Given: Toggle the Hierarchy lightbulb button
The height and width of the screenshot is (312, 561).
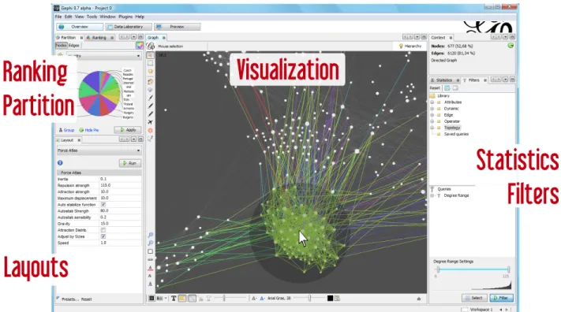Looking at the screenshot, I should [x=410, y=46].
